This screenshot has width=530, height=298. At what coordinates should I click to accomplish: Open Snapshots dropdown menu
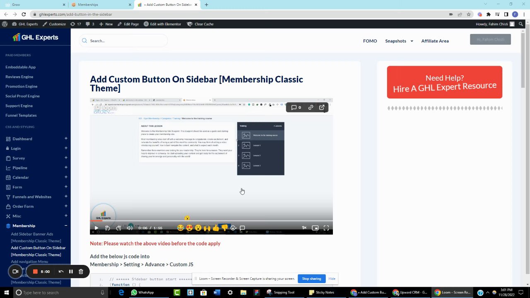coord(399,41)
